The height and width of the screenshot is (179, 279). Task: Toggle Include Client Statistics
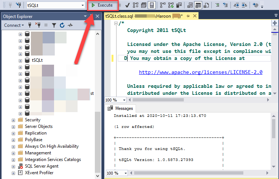179,5
